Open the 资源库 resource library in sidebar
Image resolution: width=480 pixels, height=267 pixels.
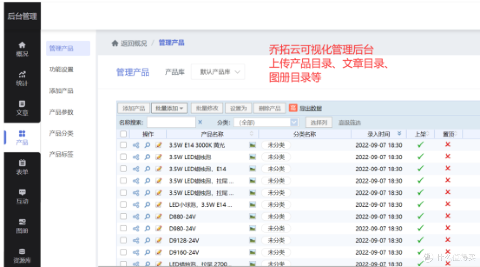coord(22,256)
